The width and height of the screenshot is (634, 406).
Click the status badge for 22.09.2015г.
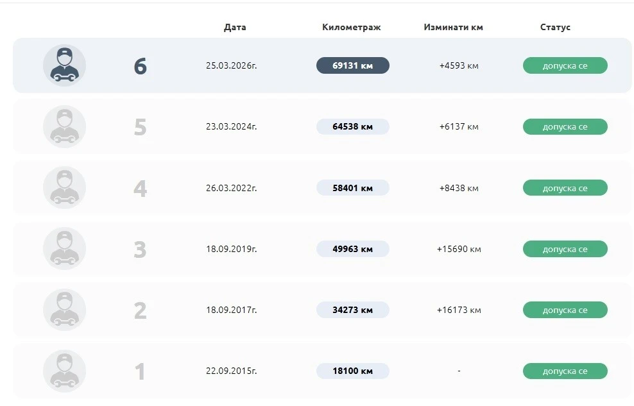coord(565,371)
